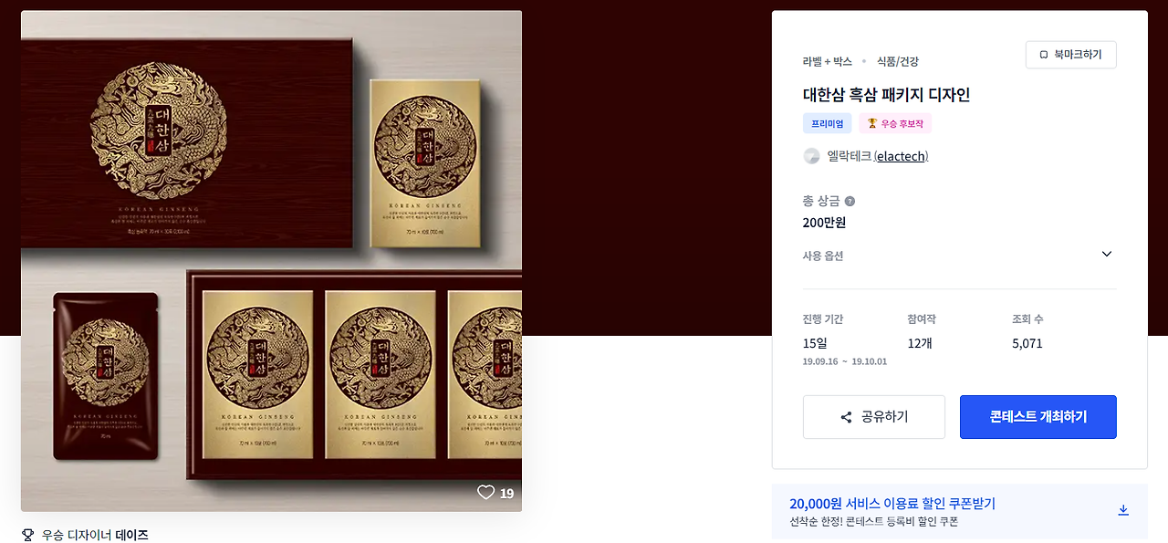This screenshot has height=543, width=1168.
Task: Click the bookmark icon in 북마크하기
Action: click(1044, 55)
